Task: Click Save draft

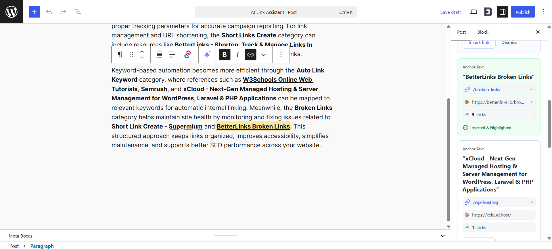Action: click(x=451, y=12)
